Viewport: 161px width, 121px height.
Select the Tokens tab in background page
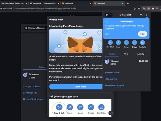click(42, 67)
